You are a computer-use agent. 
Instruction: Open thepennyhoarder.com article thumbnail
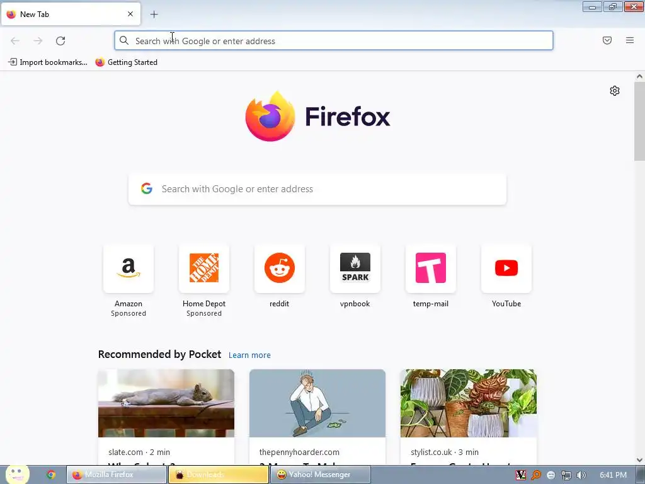coord(317,403)
